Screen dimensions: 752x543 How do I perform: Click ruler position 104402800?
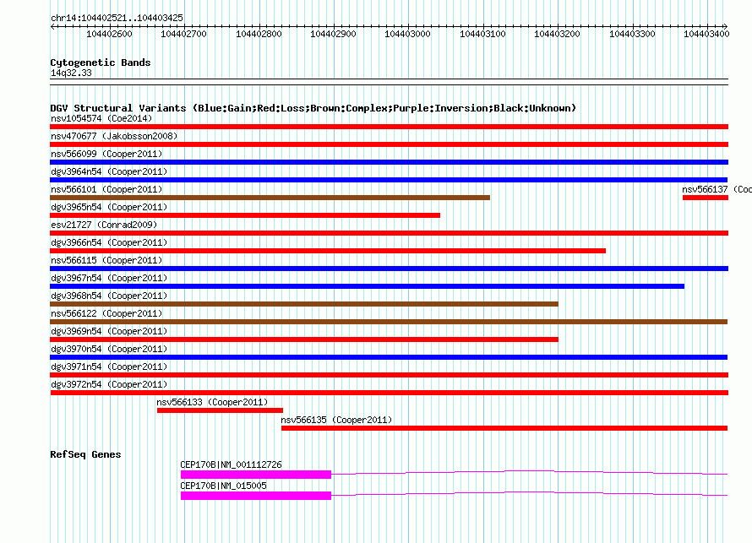coord(259,34)
